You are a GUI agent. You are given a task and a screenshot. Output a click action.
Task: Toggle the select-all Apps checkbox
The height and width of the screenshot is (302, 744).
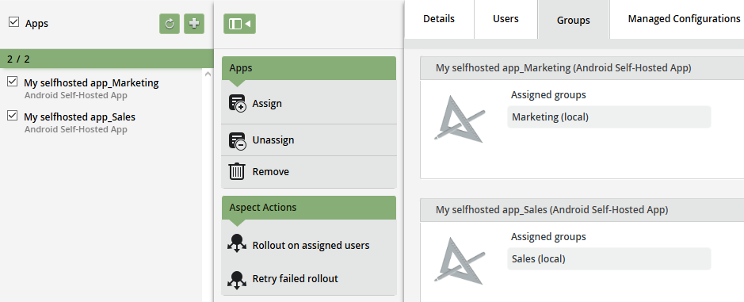14,22
